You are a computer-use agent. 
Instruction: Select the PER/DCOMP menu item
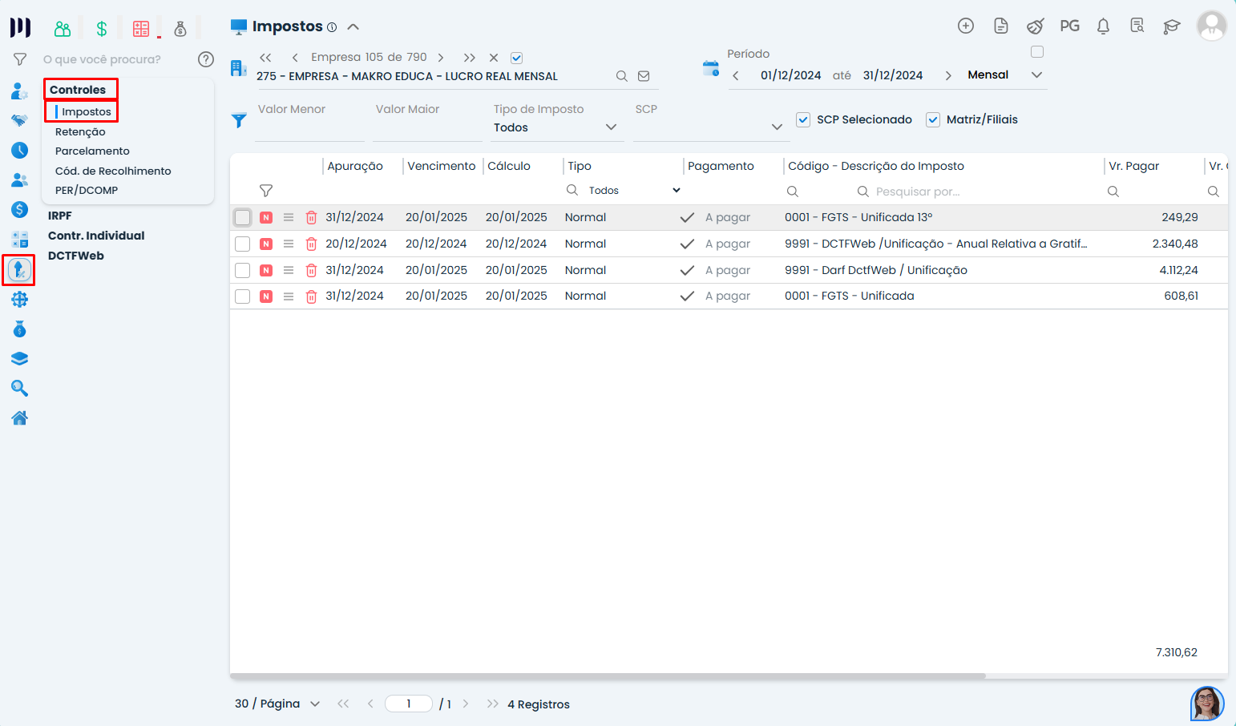tap(87, 190)
